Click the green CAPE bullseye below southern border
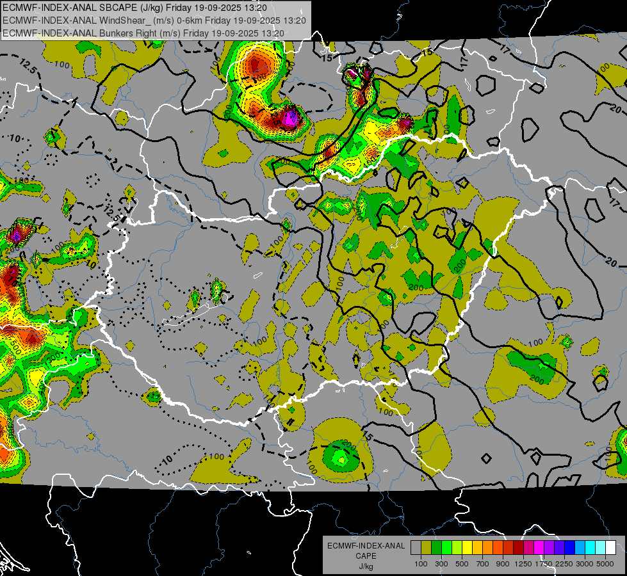This screenshot has height=576, width=627. pos(338,456)
